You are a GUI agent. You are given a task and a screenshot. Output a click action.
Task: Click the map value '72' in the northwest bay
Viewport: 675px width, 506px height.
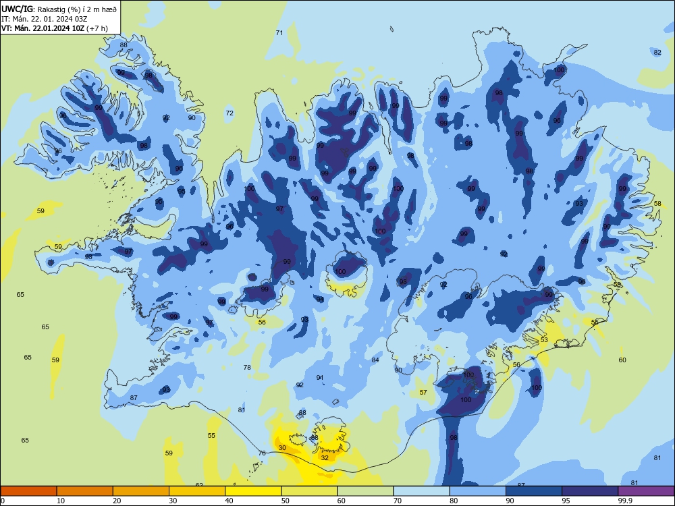point(230,113)
